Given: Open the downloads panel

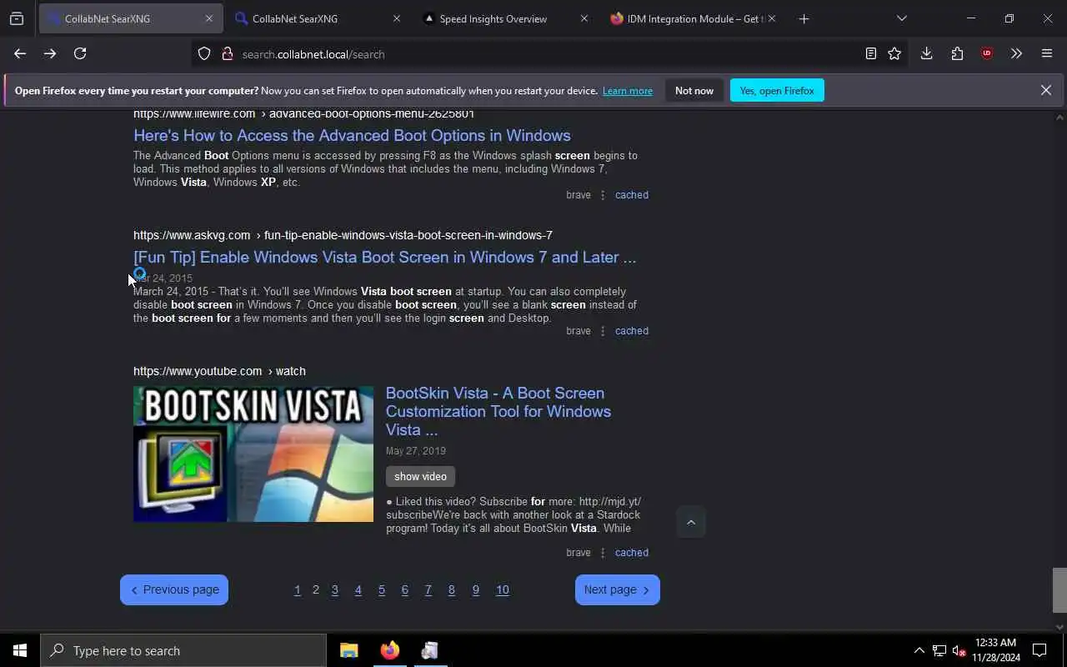Looking at the screenshot, I should point(926,53).
